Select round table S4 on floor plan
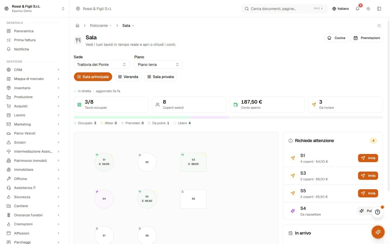This screenshot has height=244, width=390. (104, 199)
